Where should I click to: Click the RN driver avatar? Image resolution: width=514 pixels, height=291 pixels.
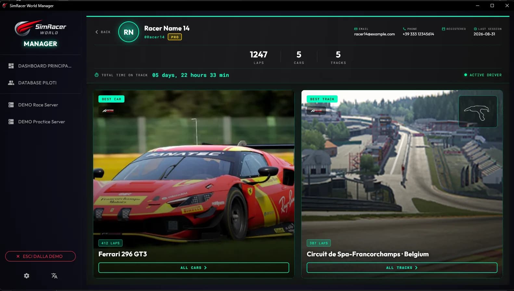point(129,32)
